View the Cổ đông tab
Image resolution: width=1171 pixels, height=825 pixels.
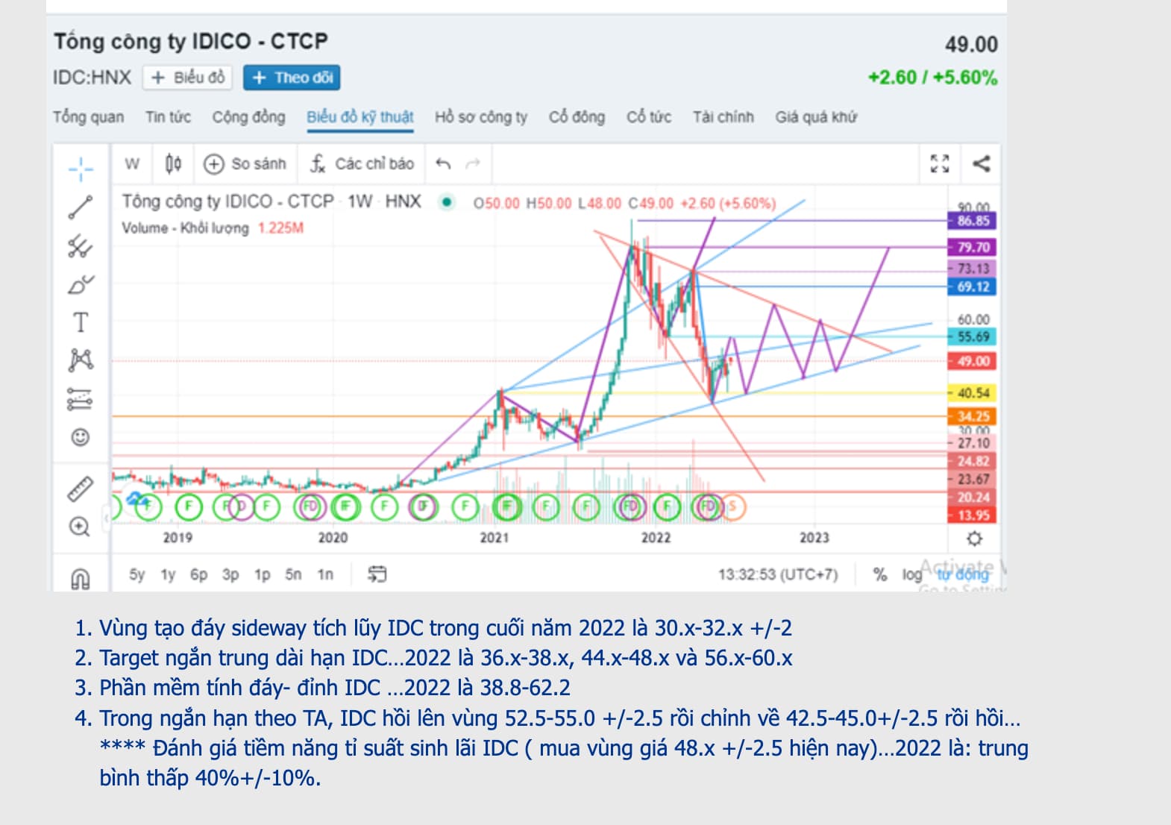pos(577,117)
